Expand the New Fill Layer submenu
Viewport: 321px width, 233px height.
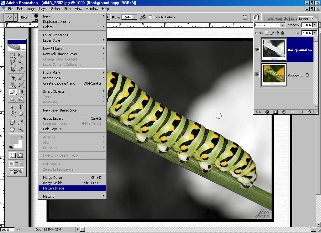(72, 49)
